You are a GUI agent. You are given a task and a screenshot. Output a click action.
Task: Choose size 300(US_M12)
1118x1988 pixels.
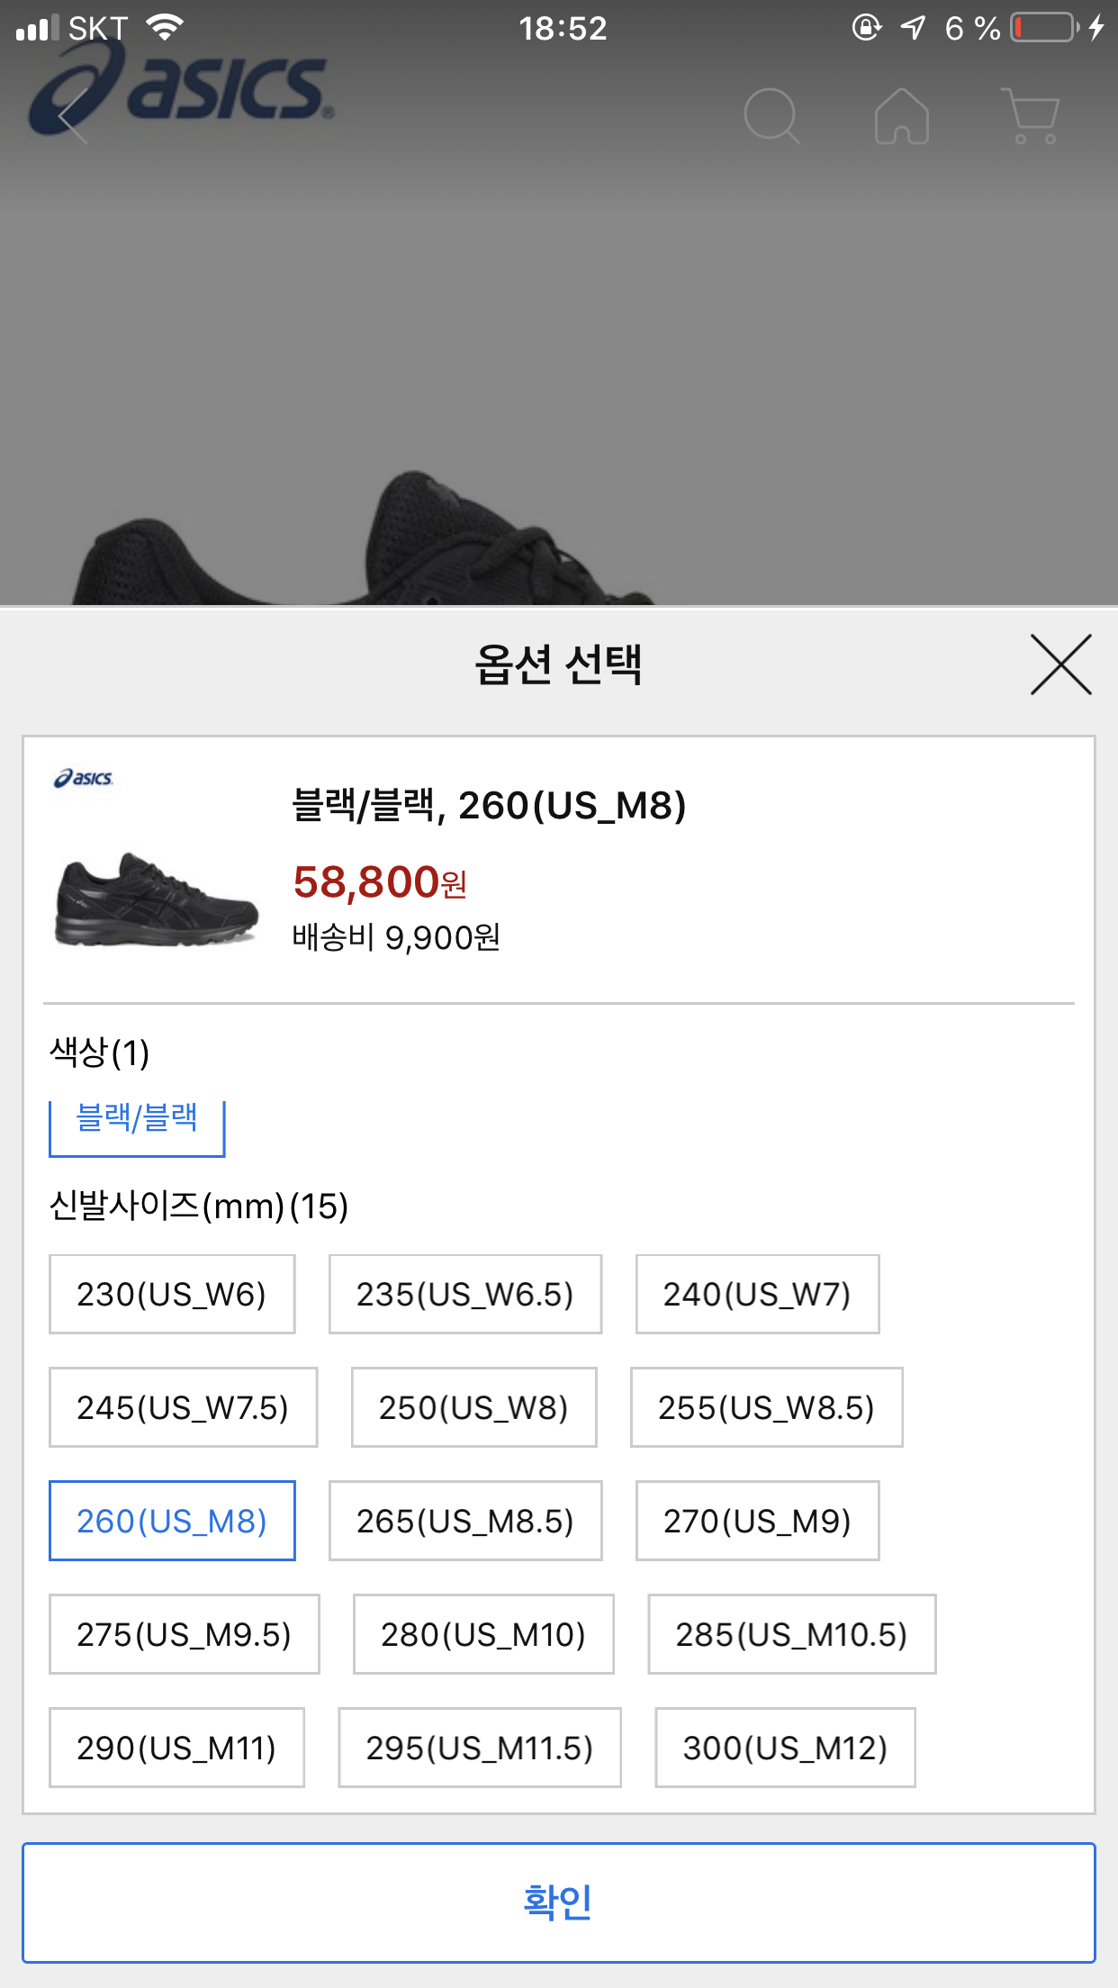[785, 1748]
